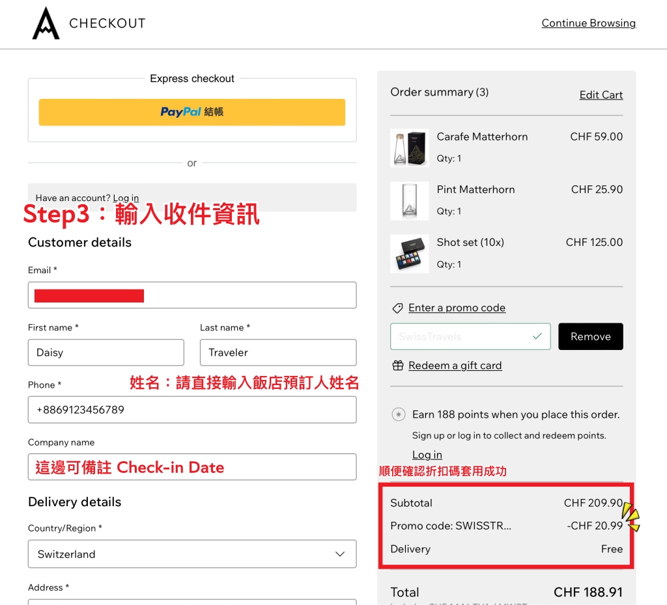
Task: Click the Promo code: SWISSTR... line
Action: 451,526
